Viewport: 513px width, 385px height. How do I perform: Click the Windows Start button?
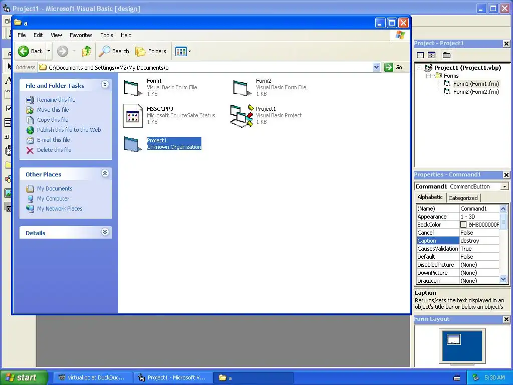23,377
